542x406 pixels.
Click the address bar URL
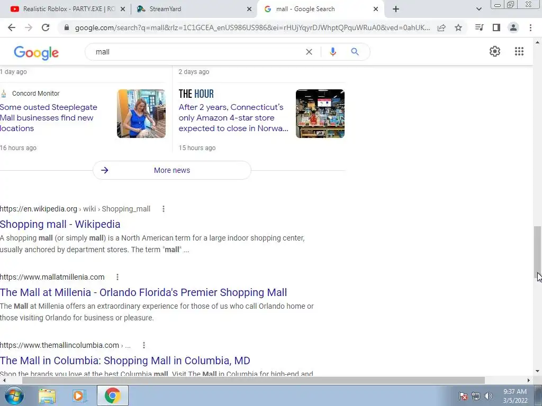[252, 27]
